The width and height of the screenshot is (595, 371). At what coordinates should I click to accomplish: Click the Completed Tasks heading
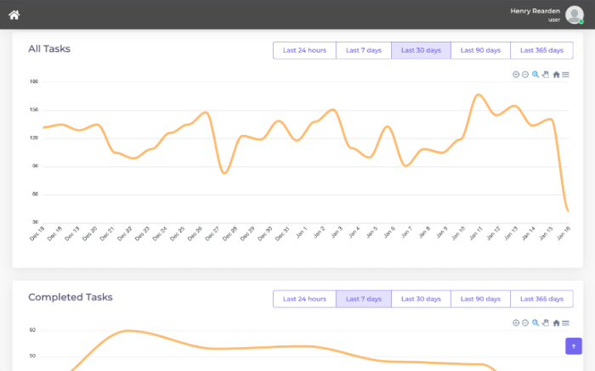coord(71,297)
